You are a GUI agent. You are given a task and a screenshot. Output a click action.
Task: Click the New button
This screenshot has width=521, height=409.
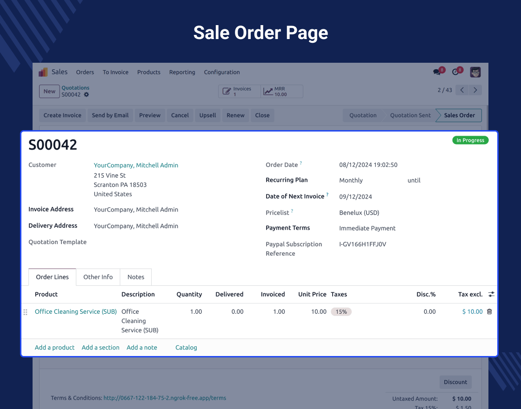coord(49,91)
